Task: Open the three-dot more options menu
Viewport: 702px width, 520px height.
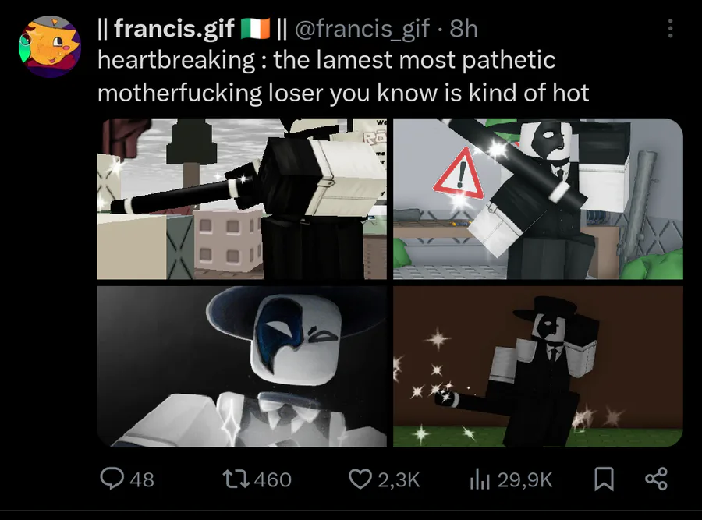Action: click(670, 28)
